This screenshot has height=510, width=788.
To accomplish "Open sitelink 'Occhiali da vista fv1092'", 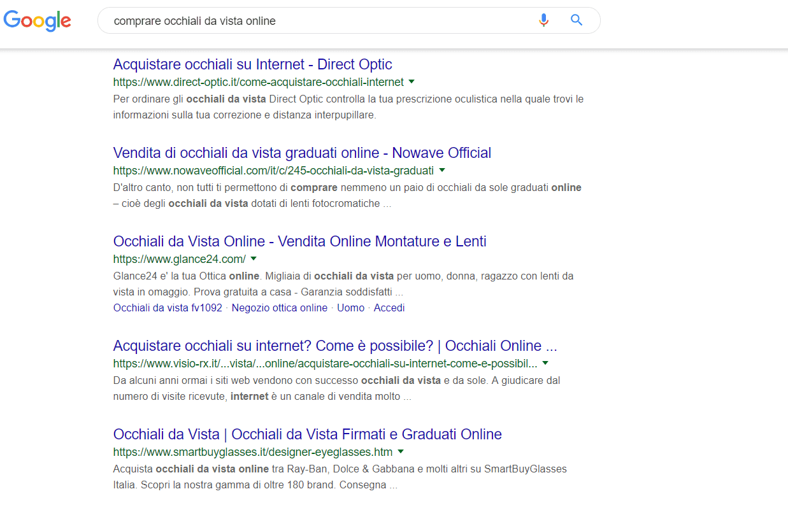I will point(168,308).
